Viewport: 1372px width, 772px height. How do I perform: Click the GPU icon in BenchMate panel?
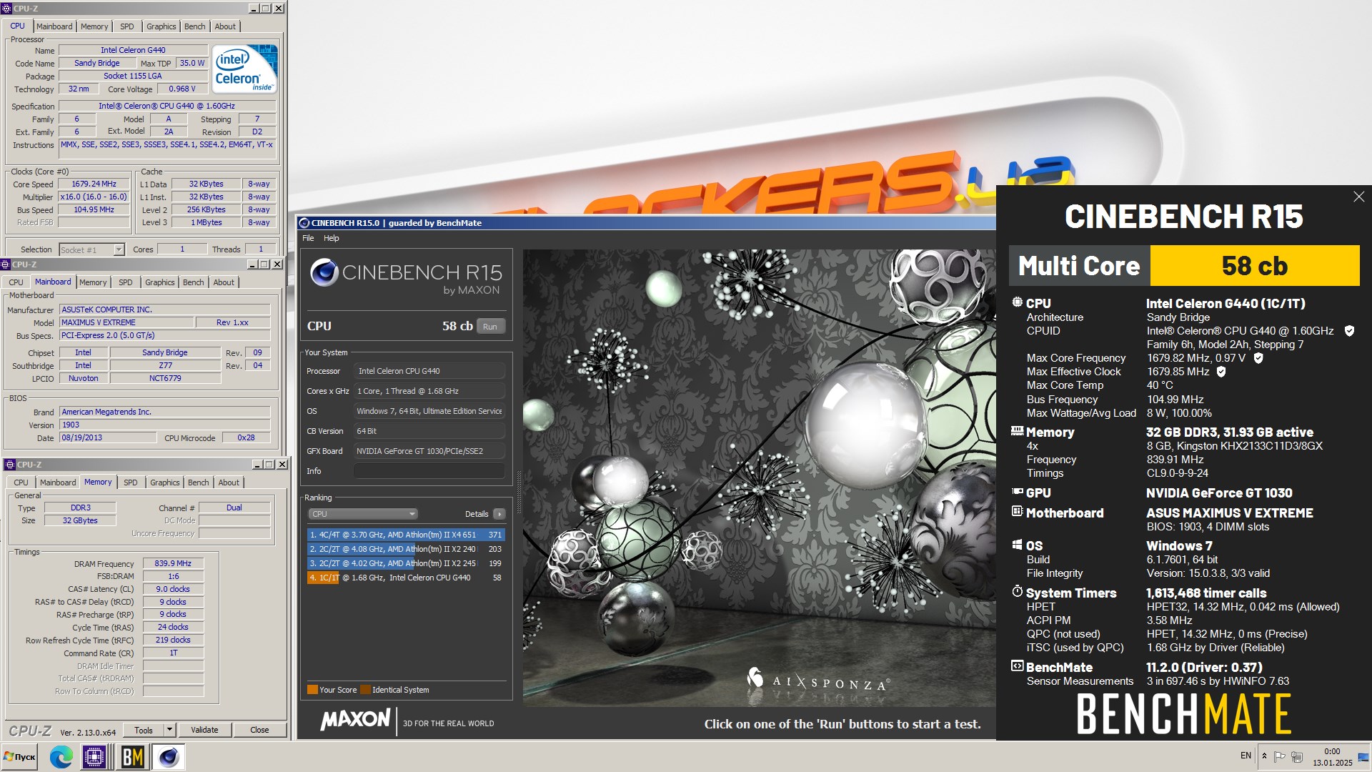[x=1018, y=492]
